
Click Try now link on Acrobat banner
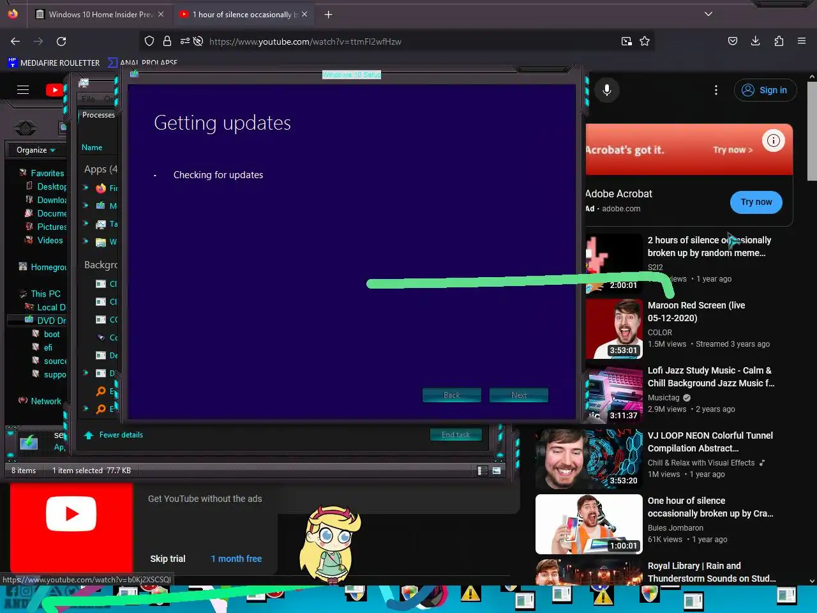[x=733, y=150]
